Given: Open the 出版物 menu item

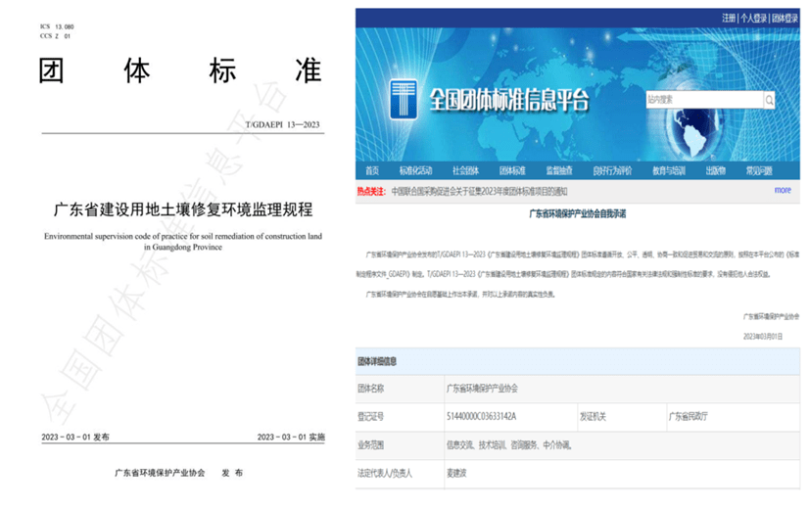Looking at the screenshot, I should tap(715, 170).
